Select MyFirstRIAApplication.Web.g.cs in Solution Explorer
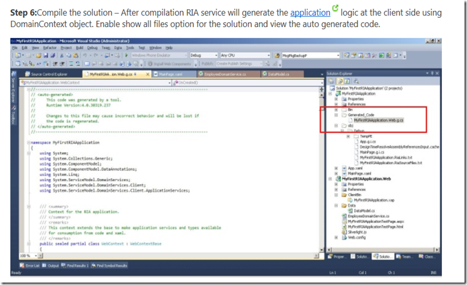 click(379, 120)
